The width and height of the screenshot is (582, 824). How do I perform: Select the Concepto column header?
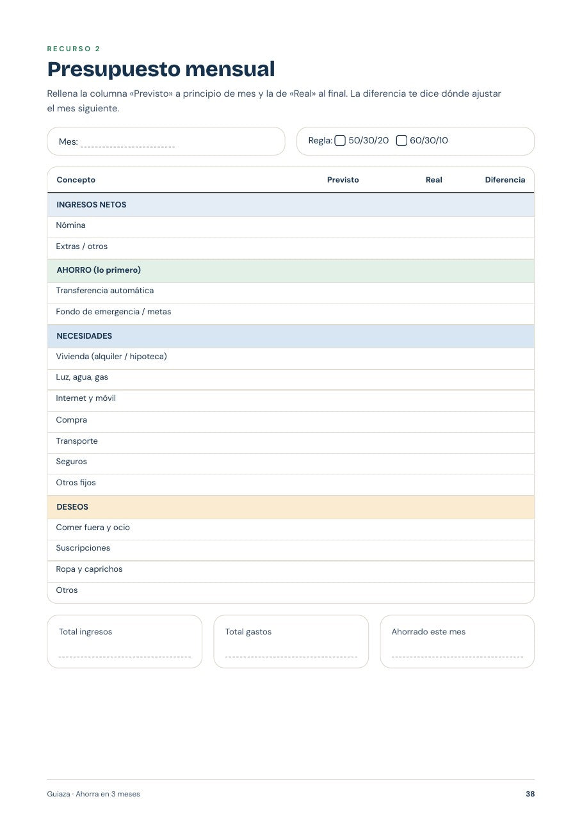76,180
